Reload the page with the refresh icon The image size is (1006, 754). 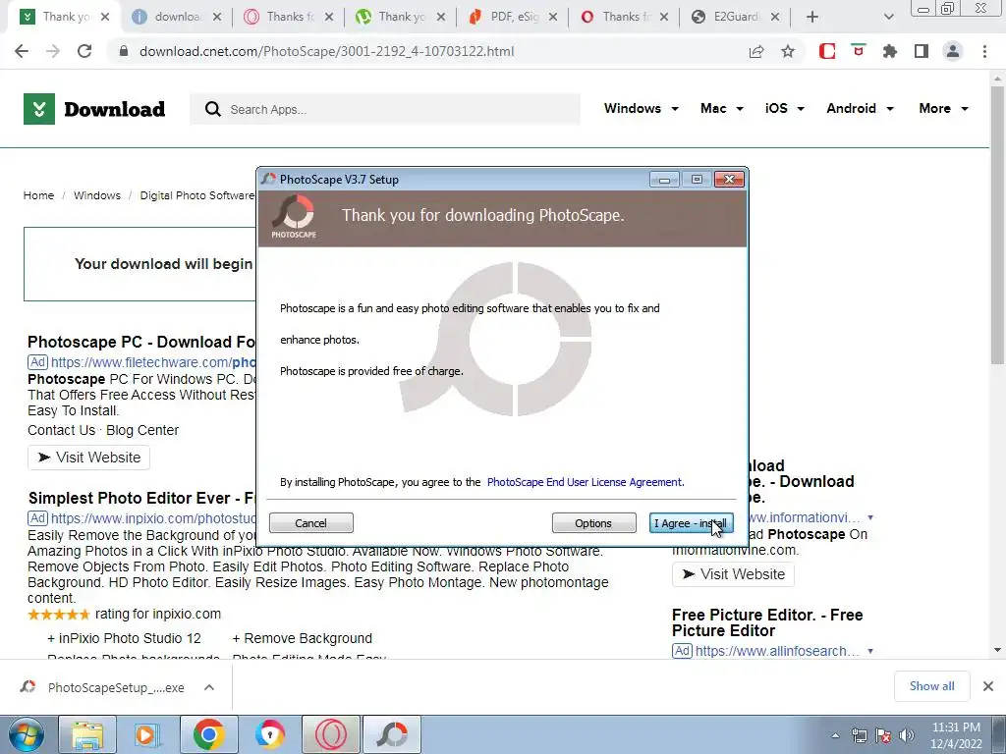[84, 51]
